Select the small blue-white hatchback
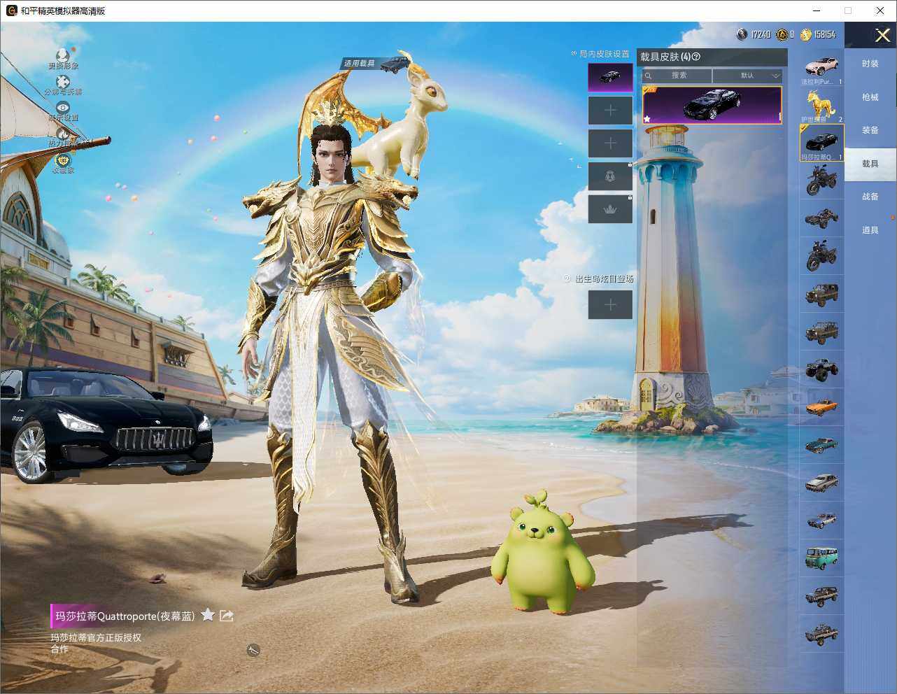Image resolution: width=897 pixels, height=694 pixels. click(822, 520)
